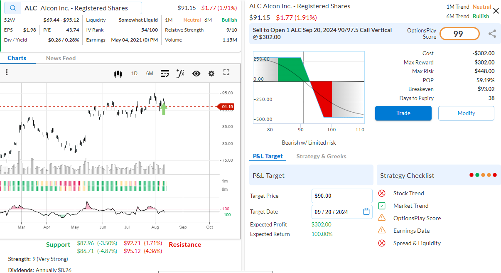Click the POP value 59.19%
The image size is (501, 273).
point(486,80)
